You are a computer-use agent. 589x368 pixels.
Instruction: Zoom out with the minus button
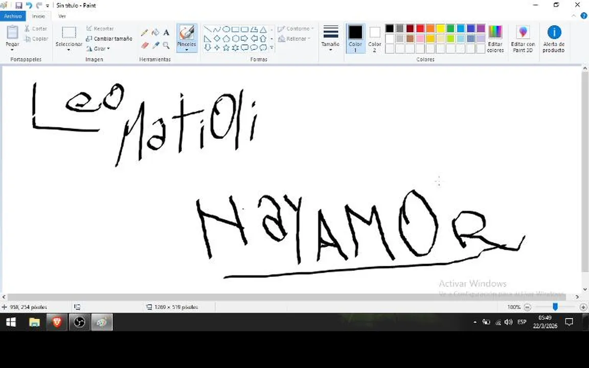[528, 307]
